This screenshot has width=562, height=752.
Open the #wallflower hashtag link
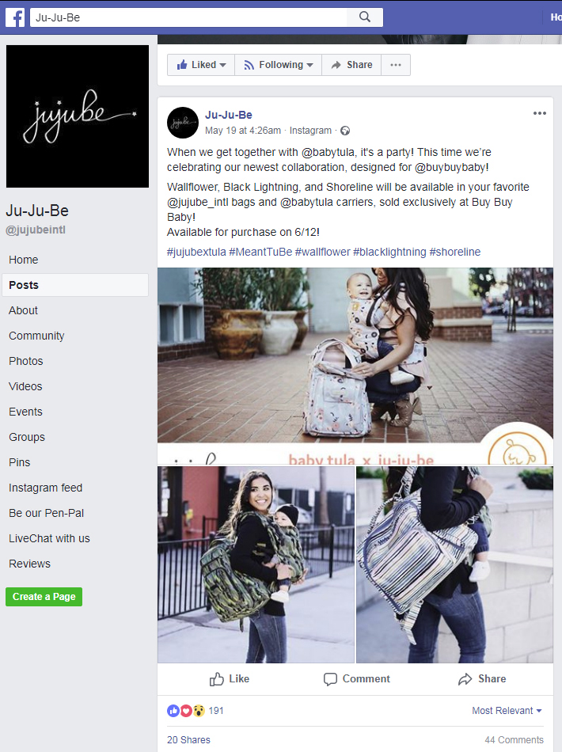[x=322, y=252]
